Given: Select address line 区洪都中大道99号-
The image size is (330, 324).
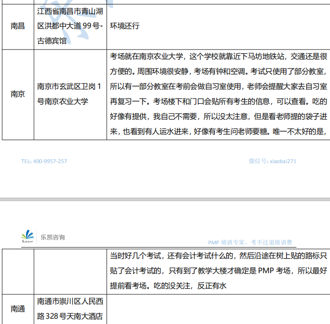Looking at the screenshot, I should [x=70, y=26].
